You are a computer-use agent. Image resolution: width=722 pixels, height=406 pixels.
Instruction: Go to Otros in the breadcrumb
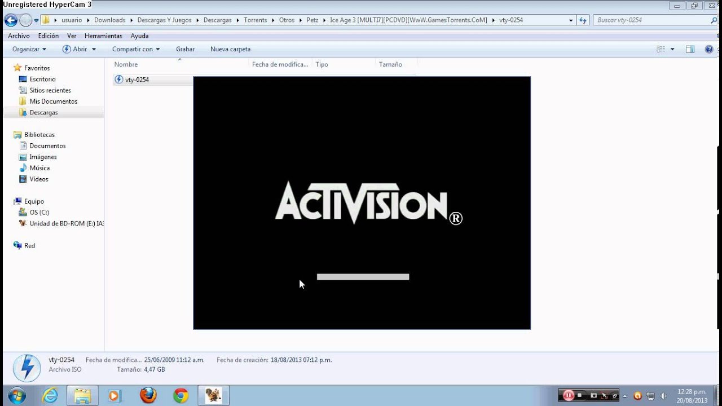[287, 20]
